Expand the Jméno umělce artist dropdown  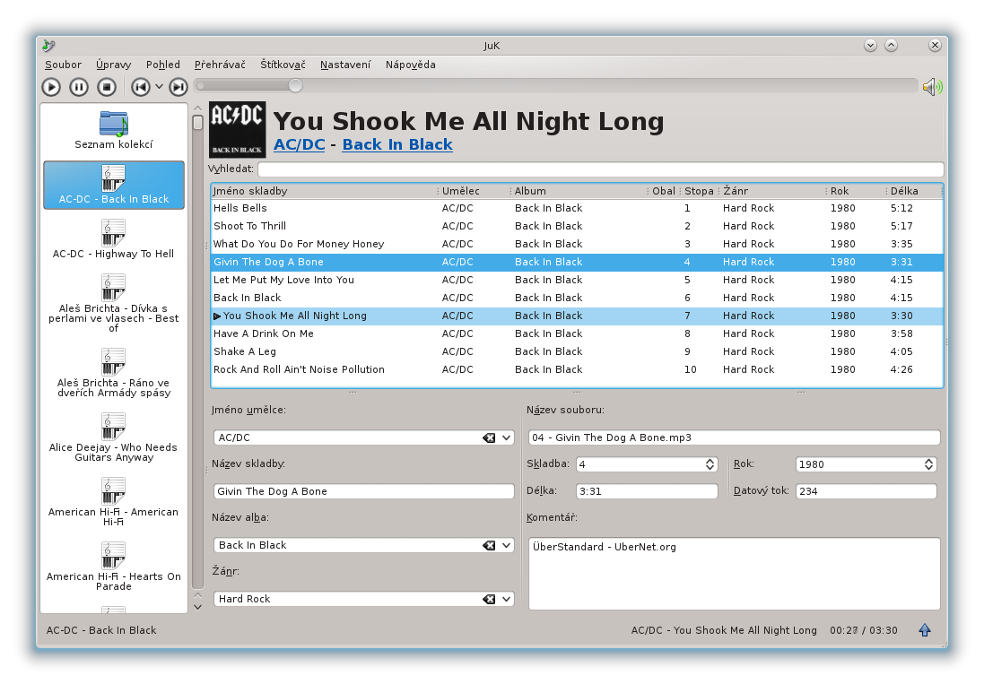pos(507,437)
